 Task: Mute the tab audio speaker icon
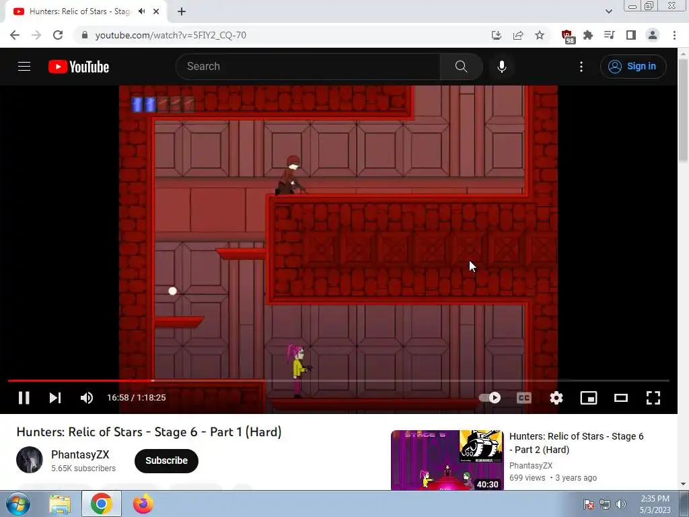[142, 11]
